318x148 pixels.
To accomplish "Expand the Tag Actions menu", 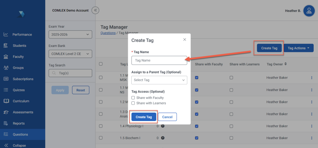I will pyautogui.click(x=298, y=48).
